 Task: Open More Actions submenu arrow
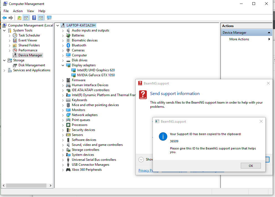pos(269,39)
